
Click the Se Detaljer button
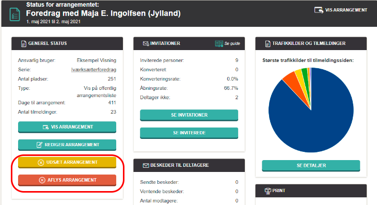point(311,166)
